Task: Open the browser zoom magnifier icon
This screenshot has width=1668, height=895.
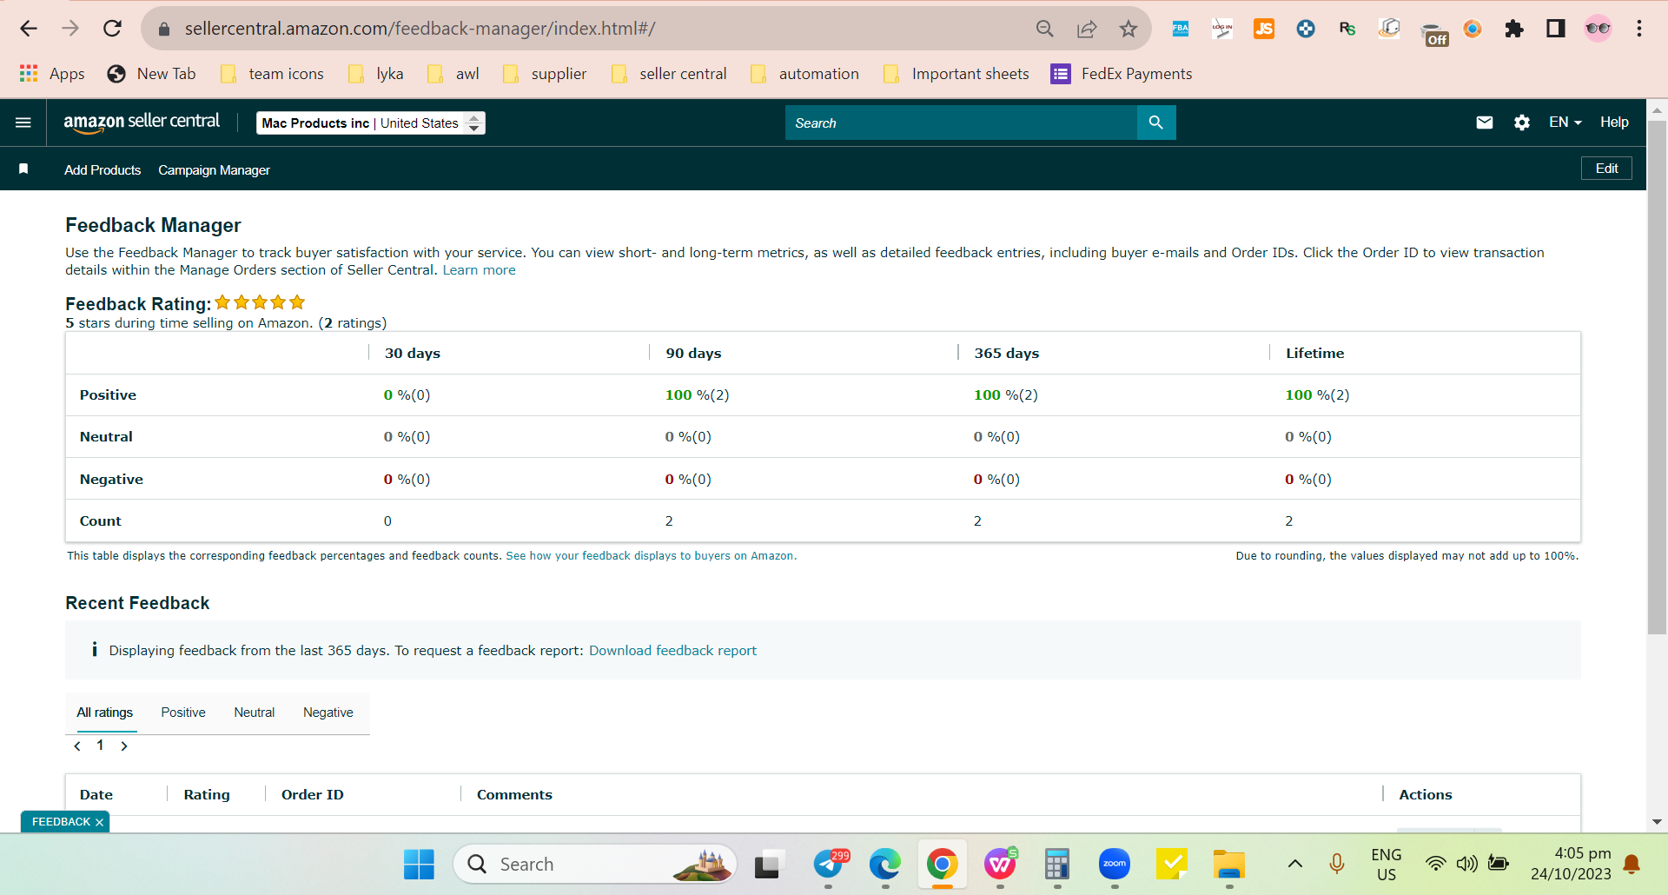Action: tap(1045, 29)
